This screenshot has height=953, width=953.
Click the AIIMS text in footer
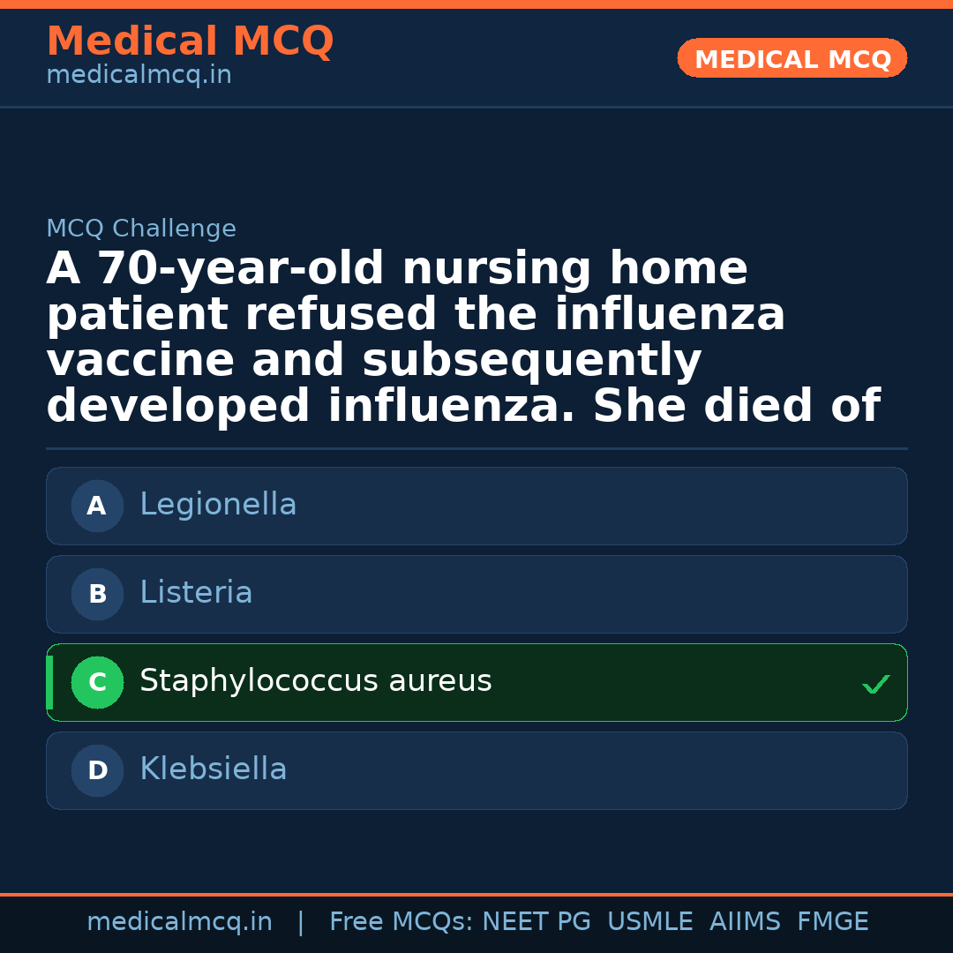pyautogui.click(x=745, y=922)
